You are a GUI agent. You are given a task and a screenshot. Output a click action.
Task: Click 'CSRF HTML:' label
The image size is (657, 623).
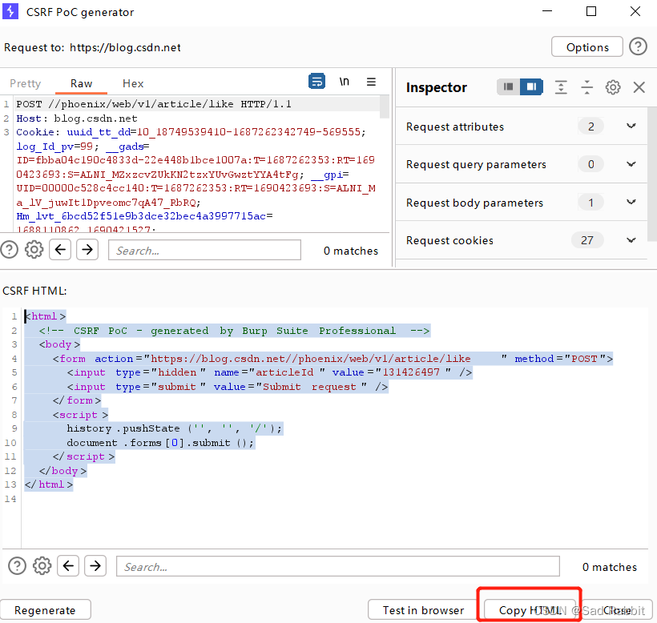point(34,291)
